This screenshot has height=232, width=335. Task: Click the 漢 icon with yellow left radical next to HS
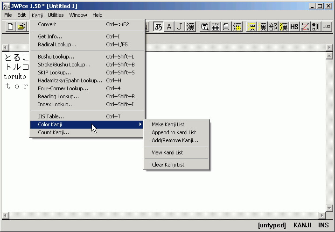(x=284, y=27)
